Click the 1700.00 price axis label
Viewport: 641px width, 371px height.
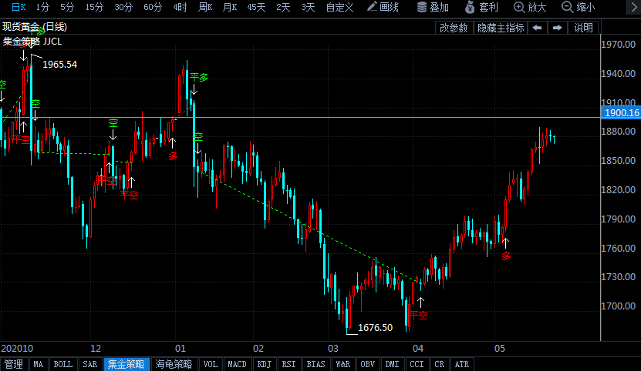tap(618, 306)
